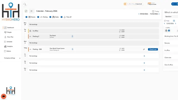Click the Rooms filter icon

pyautogui.click(x=29, y=17)
